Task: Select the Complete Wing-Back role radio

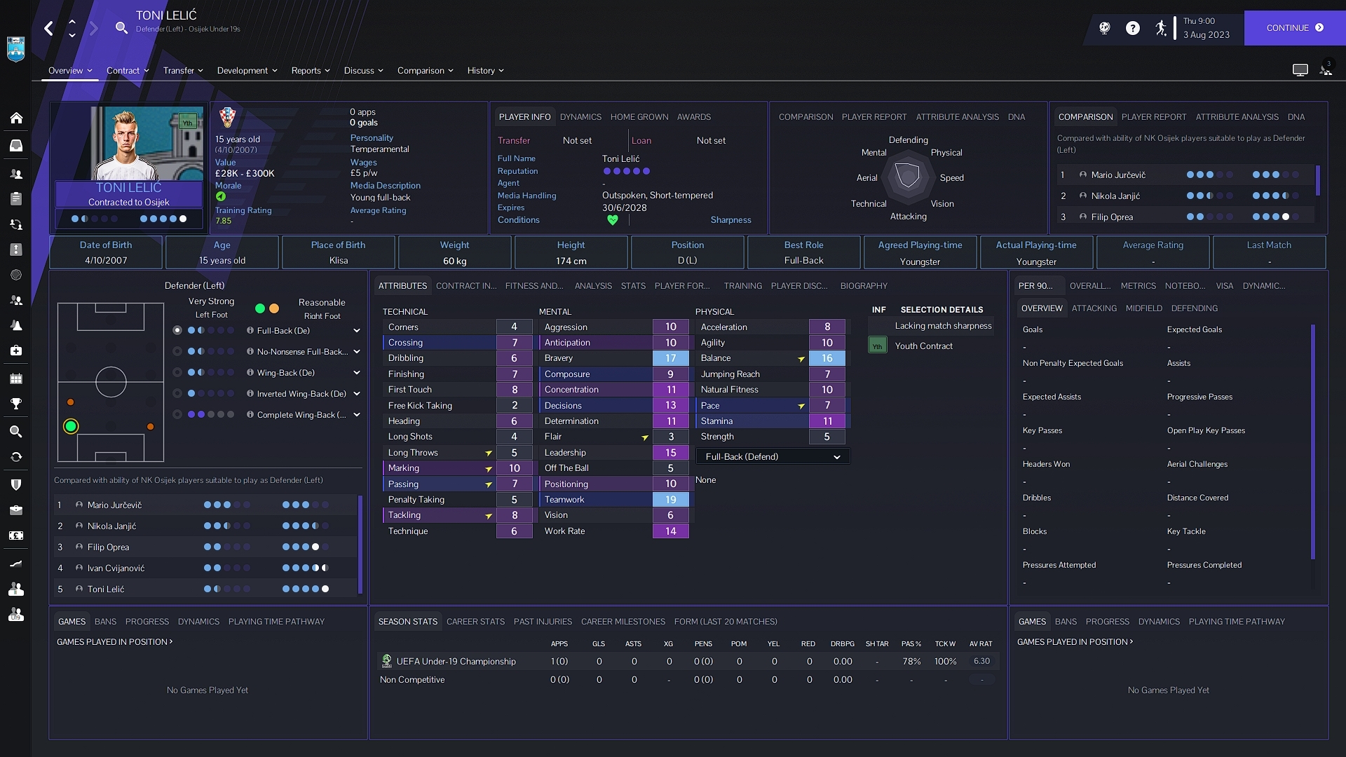Action: point(177,414)
